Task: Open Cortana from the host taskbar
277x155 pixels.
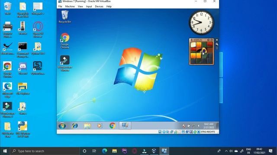Action: (84, 151)
